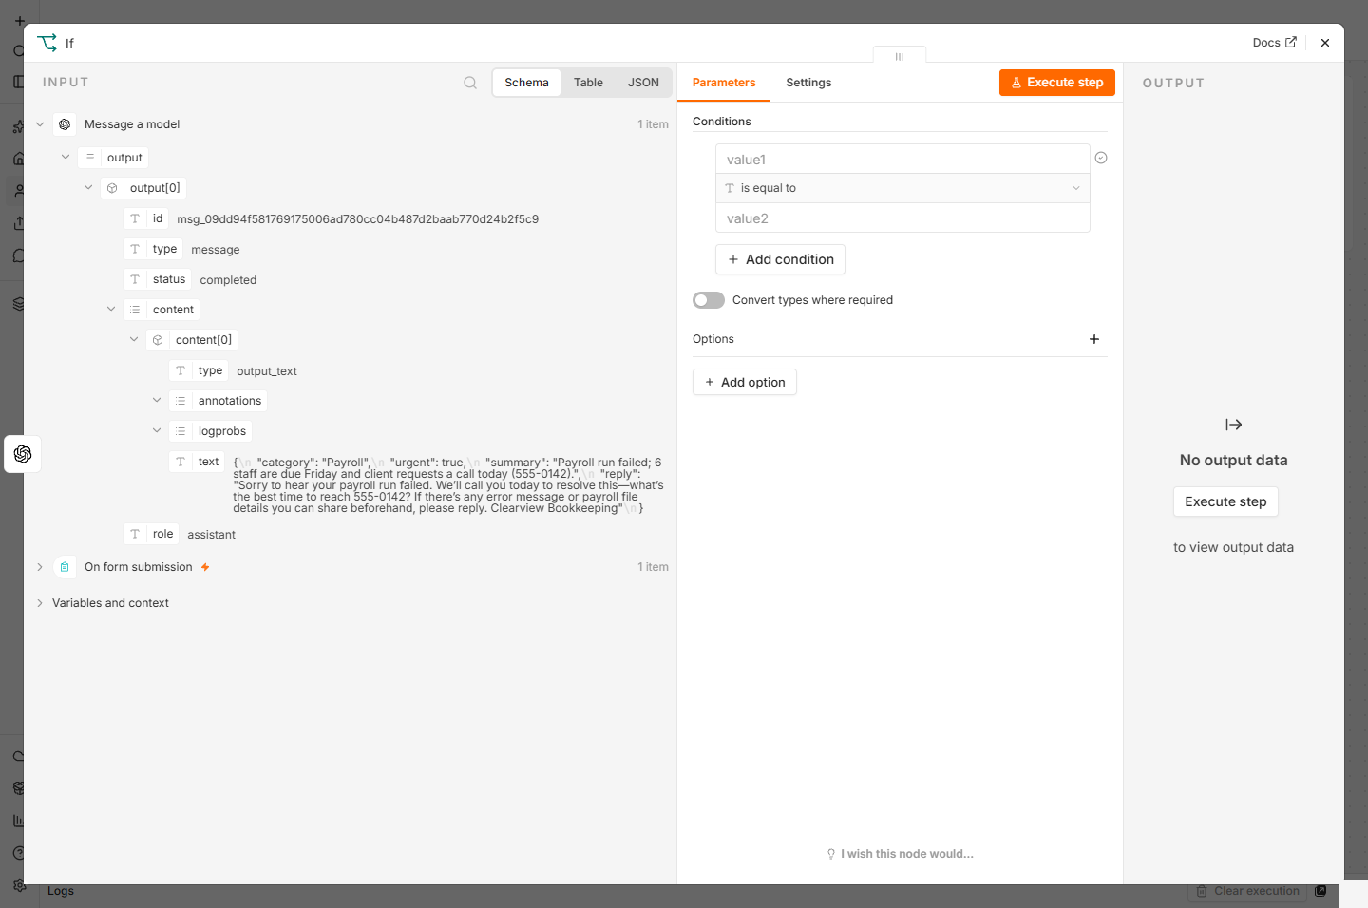1368x908 pixels.
Task: Collapse the content[0] node
Action: pyautogui.click(x=134, y=339)
